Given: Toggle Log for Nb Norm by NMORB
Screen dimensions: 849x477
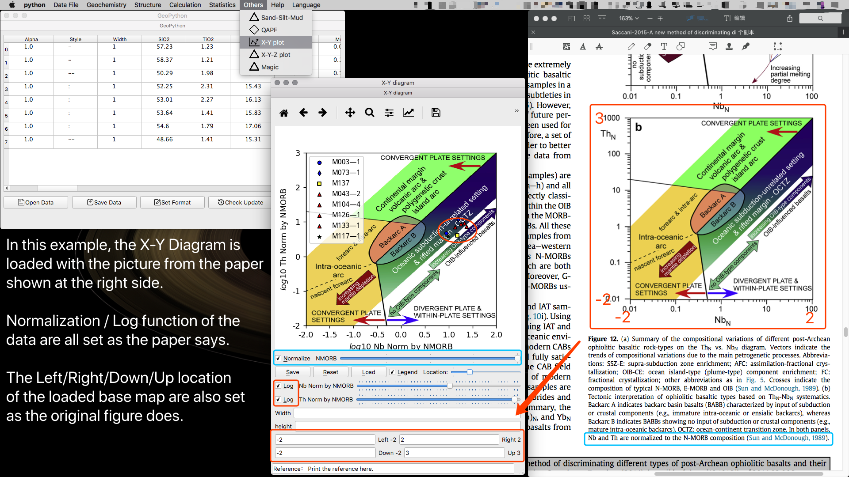Looking at the screenshot, I should [278, 386].
